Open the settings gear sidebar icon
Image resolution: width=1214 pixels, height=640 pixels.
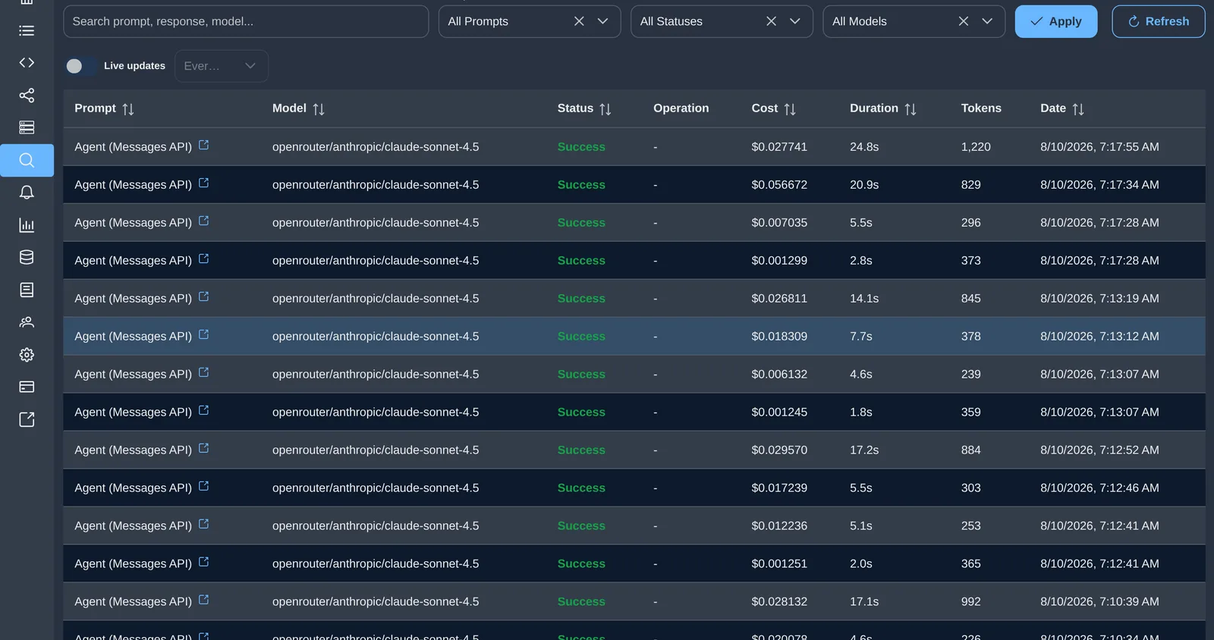click(27, 355)
